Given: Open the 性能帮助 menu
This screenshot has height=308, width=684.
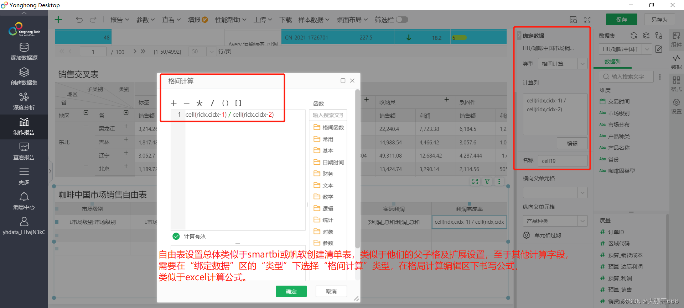Looking at the screenshot, I should click(x=230, y=20).
